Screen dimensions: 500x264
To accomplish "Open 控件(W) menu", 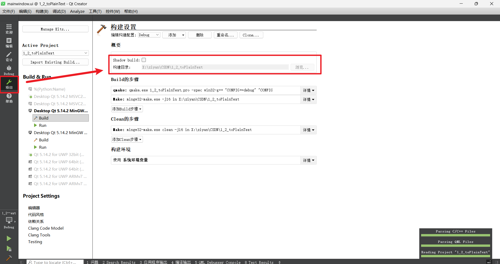I will point(113,11).
